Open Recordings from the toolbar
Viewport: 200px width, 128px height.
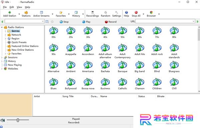click(x=92, y=14)
